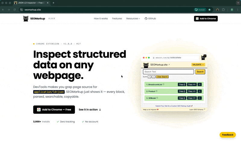
Task: Click Help us to improve link
Action: (151, 110)
